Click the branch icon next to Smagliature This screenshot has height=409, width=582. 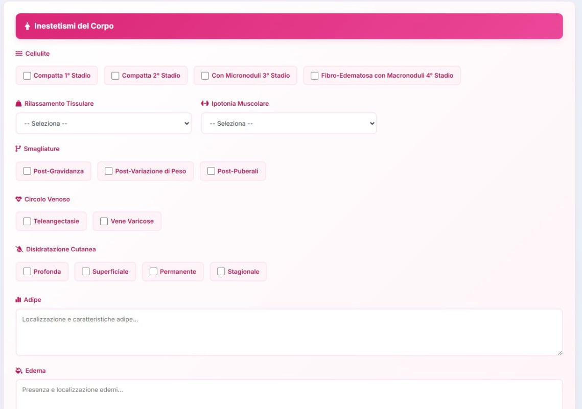point(18,149)
